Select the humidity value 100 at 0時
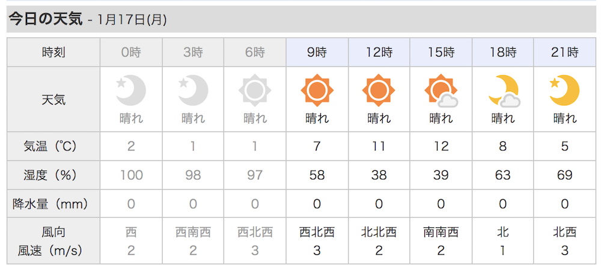The image size is (601, 270). point(131,175)
